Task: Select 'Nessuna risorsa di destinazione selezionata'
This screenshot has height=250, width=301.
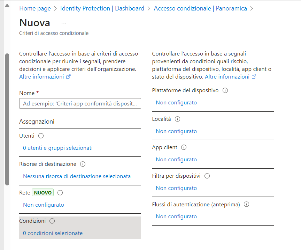Action: tap(77, 176)
